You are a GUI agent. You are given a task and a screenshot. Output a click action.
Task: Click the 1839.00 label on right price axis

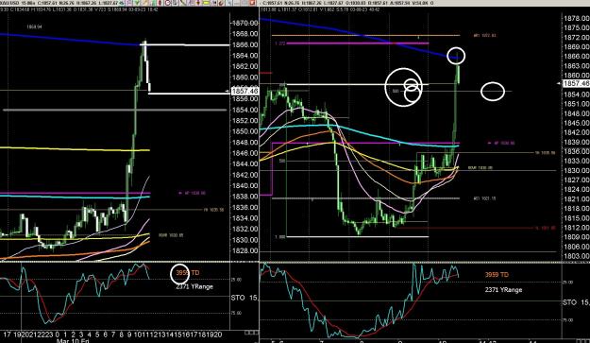click(x=577, y=142)
